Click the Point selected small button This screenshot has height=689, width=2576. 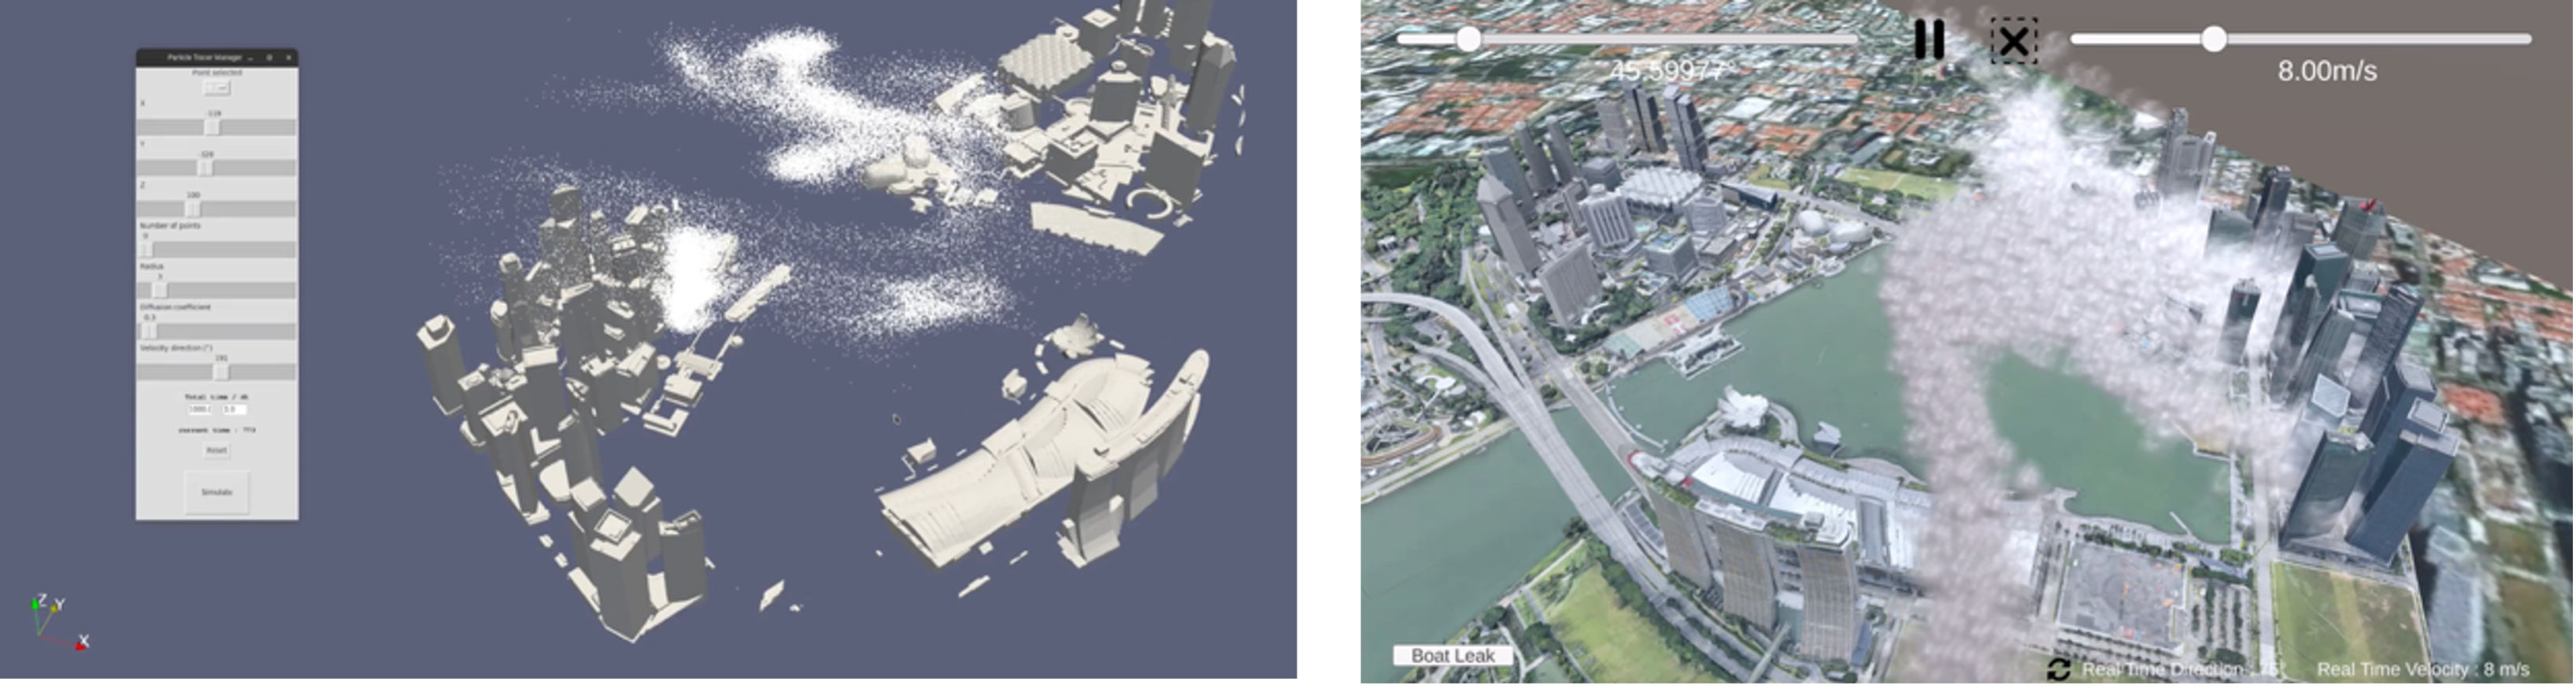[217, 88]
